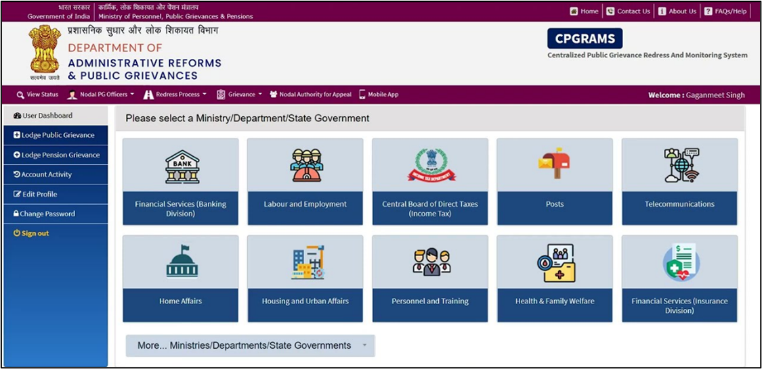Click 'Please select a Ministry/Department/State Government' heading
The width and height of the screenshot is (762, 369).
pos(247,118)
